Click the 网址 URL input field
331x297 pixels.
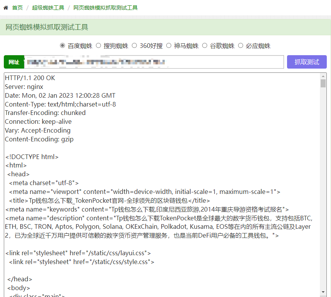point(154,62)
